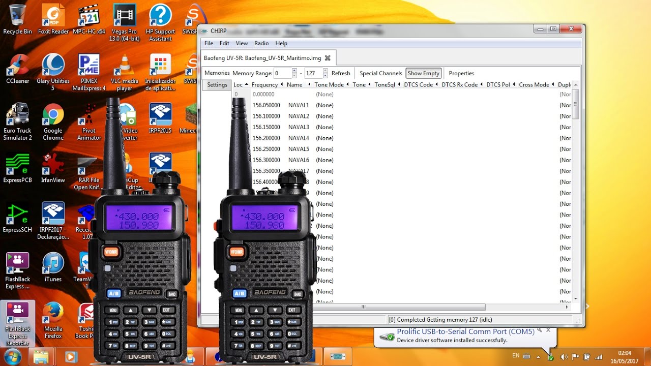Sort by Cross Mode column header
The image size is (651, 366).
coord(537,85)
